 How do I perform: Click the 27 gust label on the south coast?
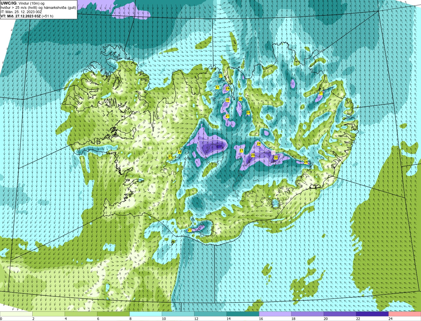(190, 230)
